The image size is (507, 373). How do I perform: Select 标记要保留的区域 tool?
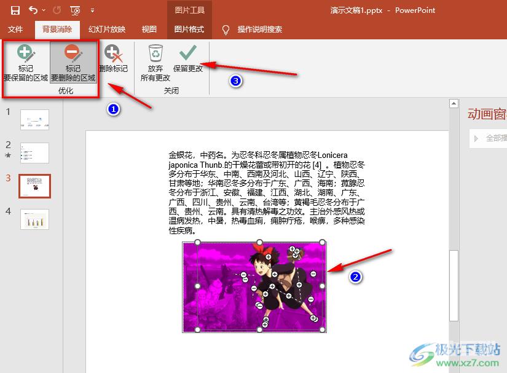[x=26, y=63]
